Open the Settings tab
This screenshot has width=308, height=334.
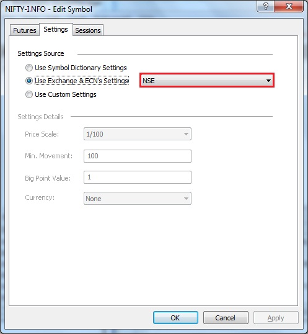click(56, 29)
